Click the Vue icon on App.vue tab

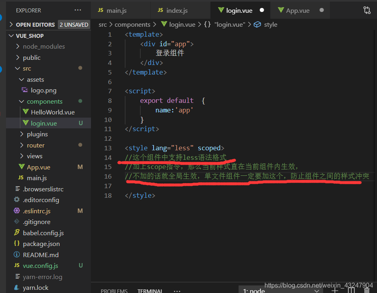click(x=281, y=10)
